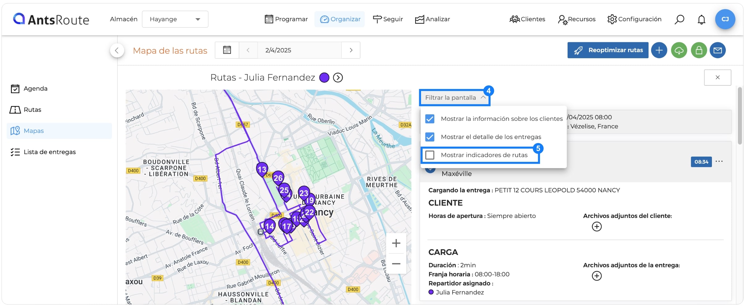Click the Franja horaria 08:00-18:00 value
The height and width of the screenshot is (307, 745).
pos(492,274)
